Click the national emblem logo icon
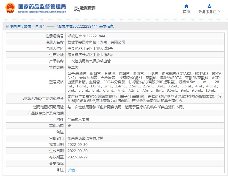The image size is (228, 176). point(10,8)
